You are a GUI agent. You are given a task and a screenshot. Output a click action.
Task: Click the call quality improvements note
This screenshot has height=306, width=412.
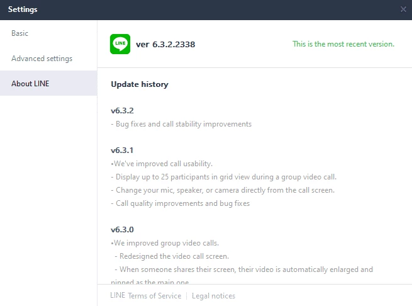(x=182, y=203)
